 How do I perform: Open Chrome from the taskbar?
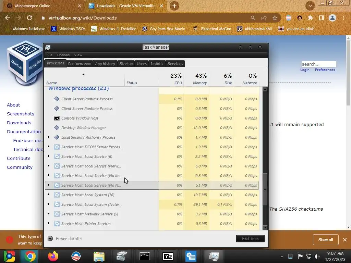point(30,256)
